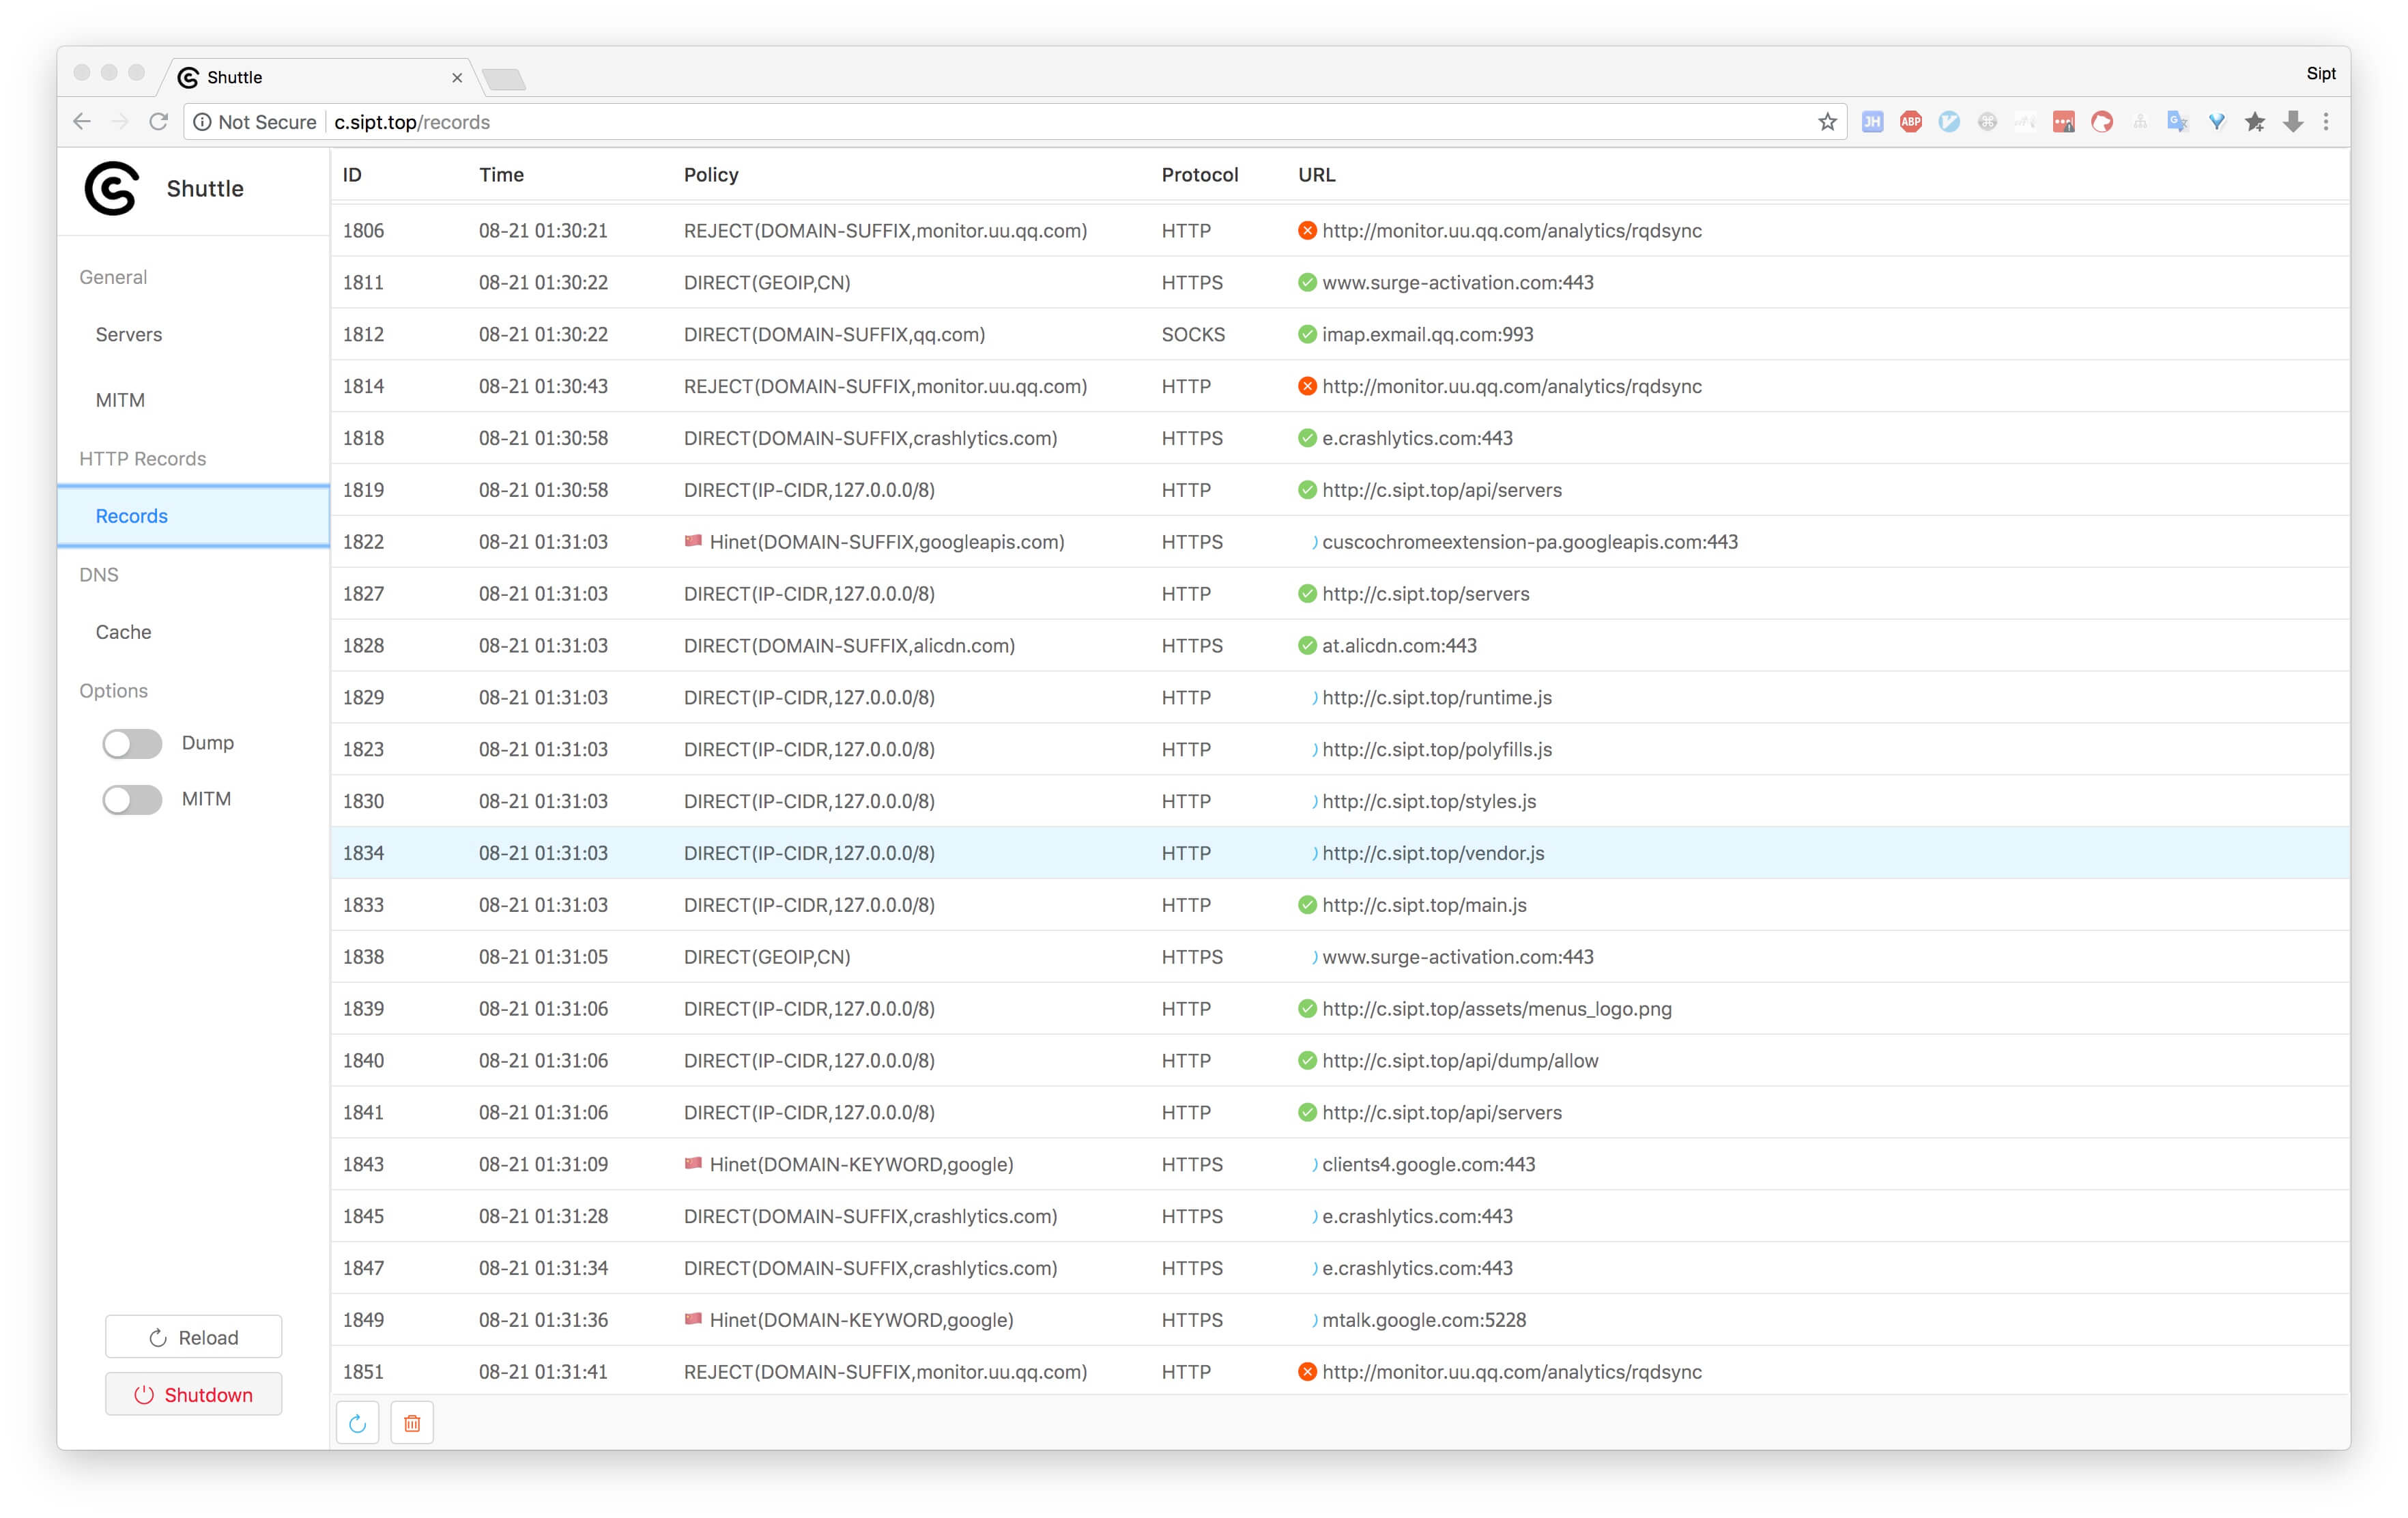The image size is (2408, 1518).
Task: Enable the MITM toggle switch
Action: tap(132, 799)
